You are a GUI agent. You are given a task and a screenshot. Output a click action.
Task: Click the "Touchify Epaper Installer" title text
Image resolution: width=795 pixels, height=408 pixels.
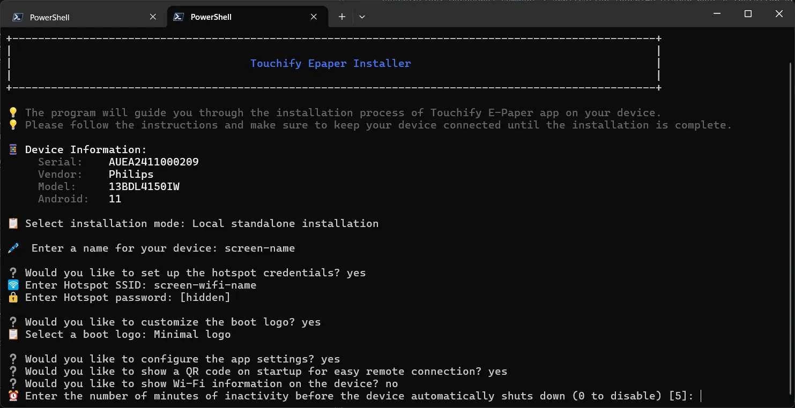point(331,63)
